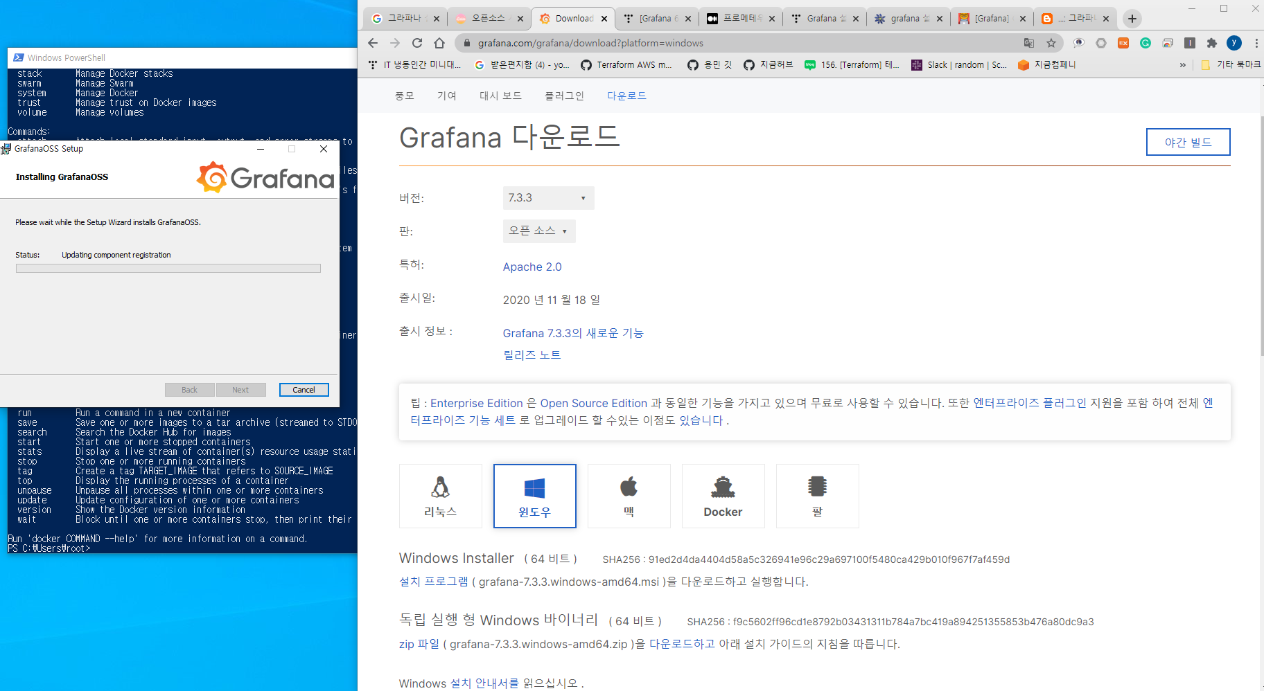
Task: Open the 기여 nav menu item
Action: pos(447,96)
